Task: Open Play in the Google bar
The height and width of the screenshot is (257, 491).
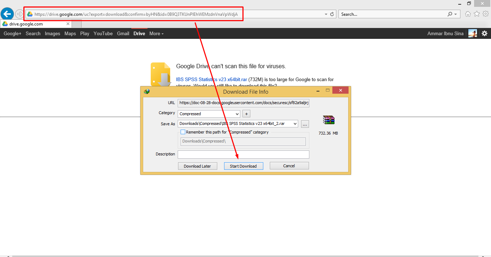Action: pos(85,33)
